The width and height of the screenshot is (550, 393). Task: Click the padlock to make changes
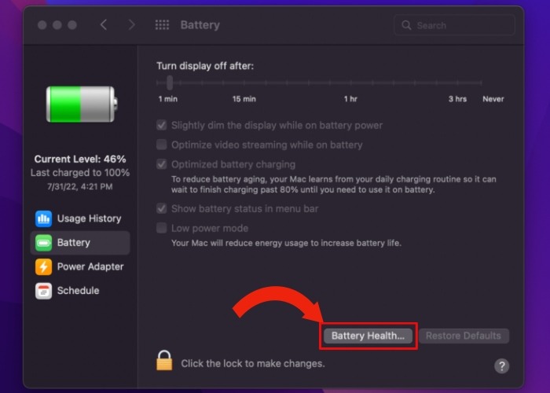pos(164,361)
